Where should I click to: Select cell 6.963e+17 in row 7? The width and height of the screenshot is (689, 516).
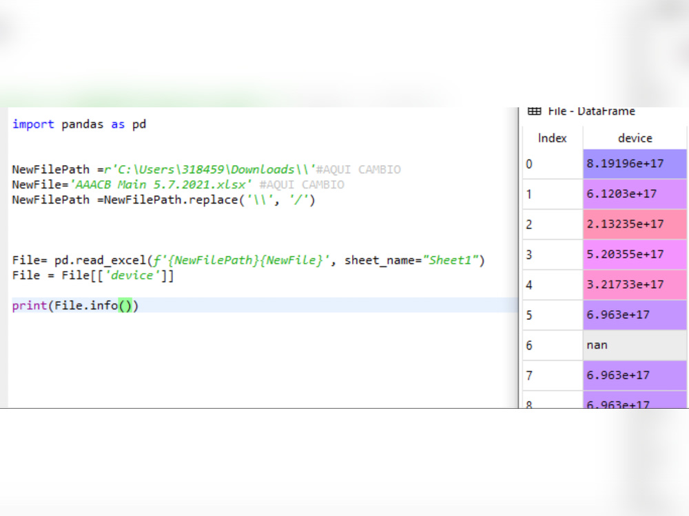635,376
